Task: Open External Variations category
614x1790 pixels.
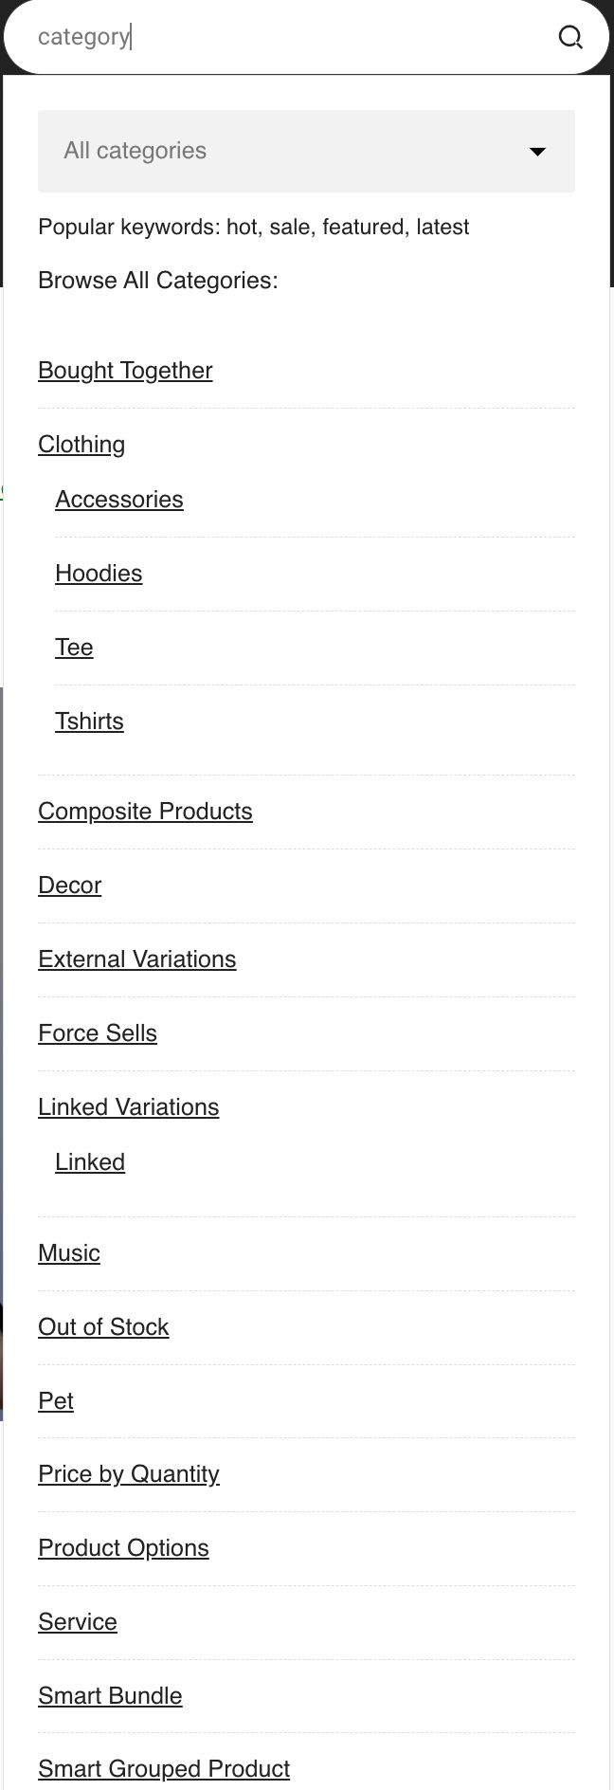Action: coord(136,959)
